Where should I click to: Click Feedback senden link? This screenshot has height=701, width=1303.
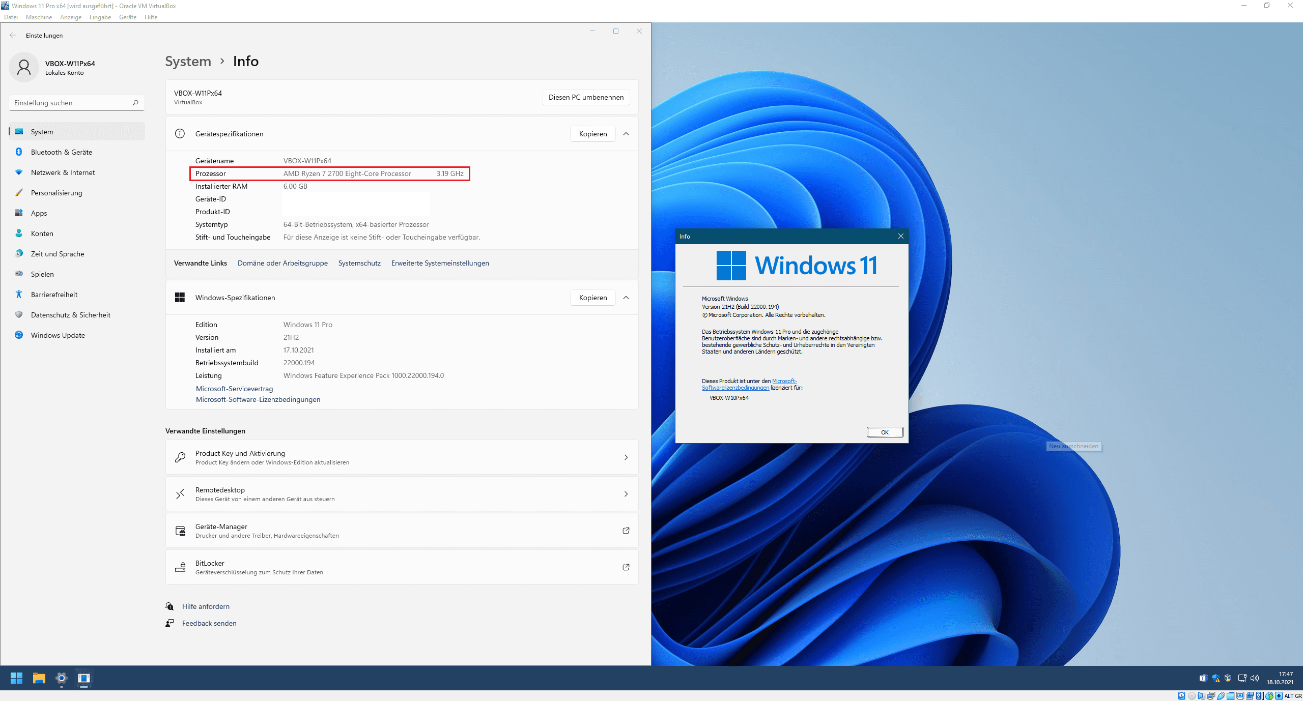click(209, 623)
